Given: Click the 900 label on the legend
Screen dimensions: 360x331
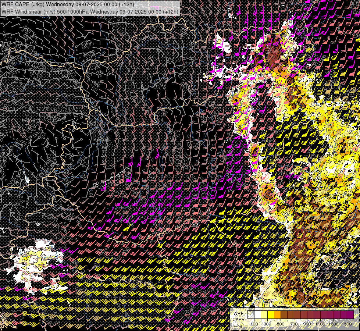Looking at the screenshot, I should pos(307,324).
